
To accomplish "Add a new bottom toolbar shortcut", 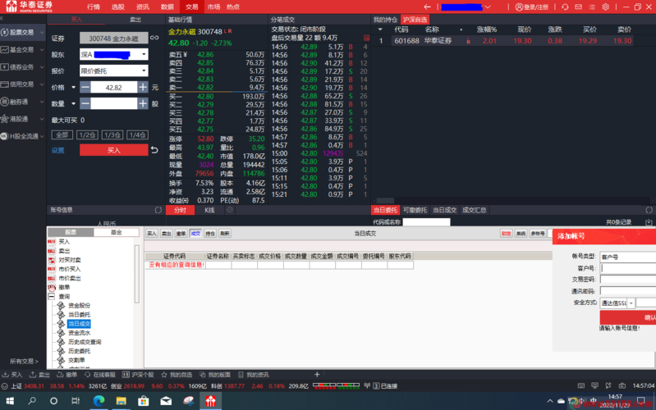I will click(x=317, y=375).
